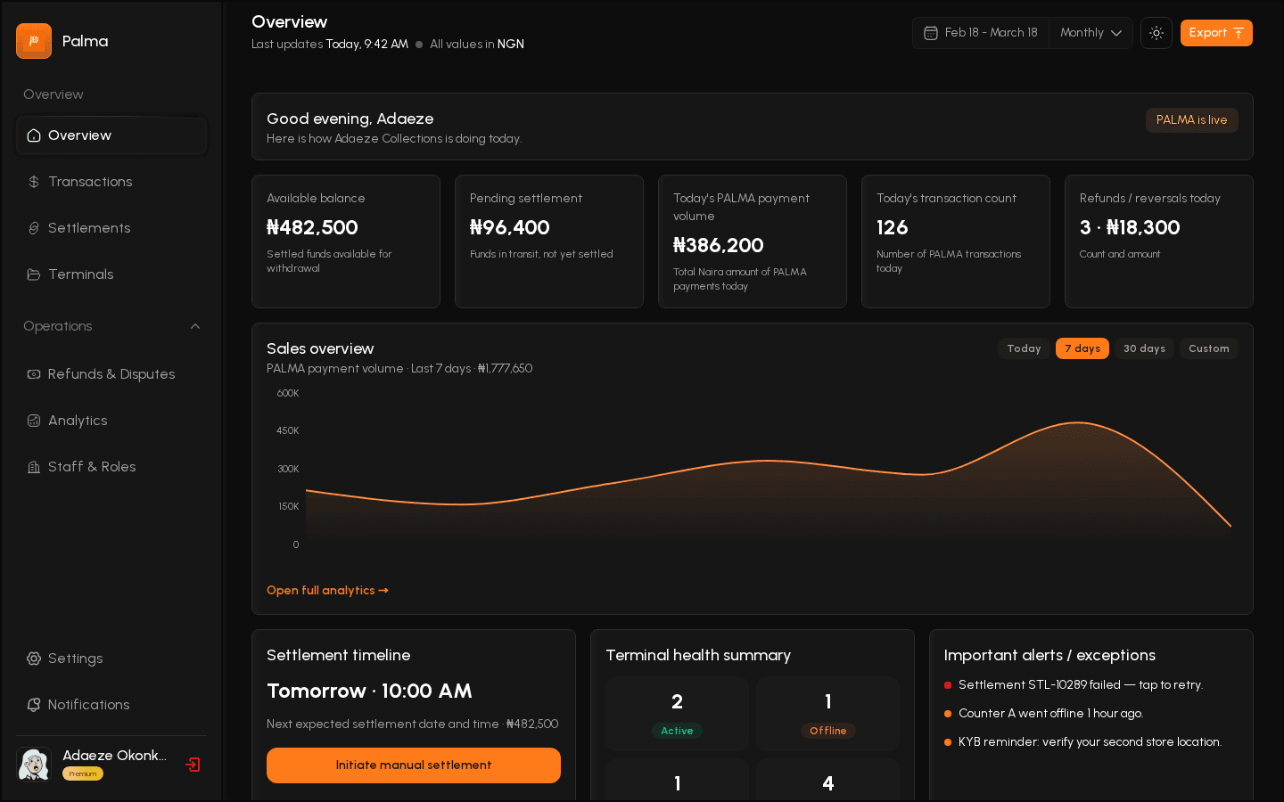Image resolution: width=1284 pixels, height=802 pixels.
Task: Click the Notifications bell icon
Action: (x=34, y=705)
